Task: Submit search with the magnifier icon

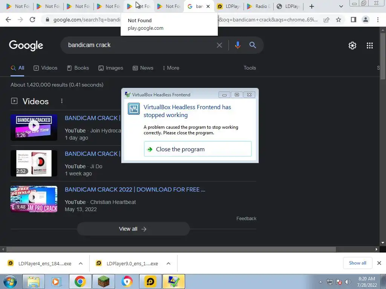Action: 253,45
